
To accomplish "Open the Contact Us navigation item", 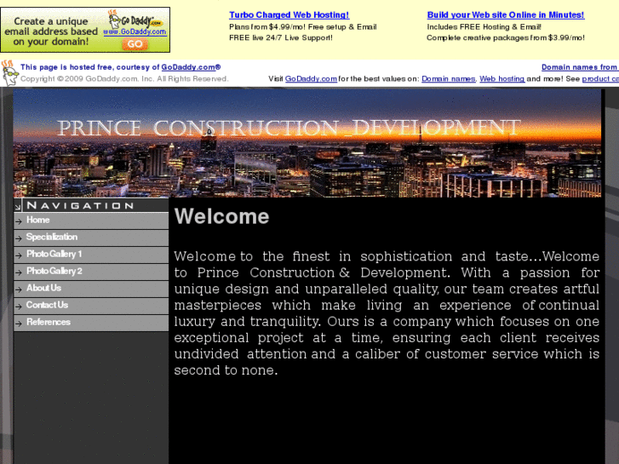I will [47, 306].
